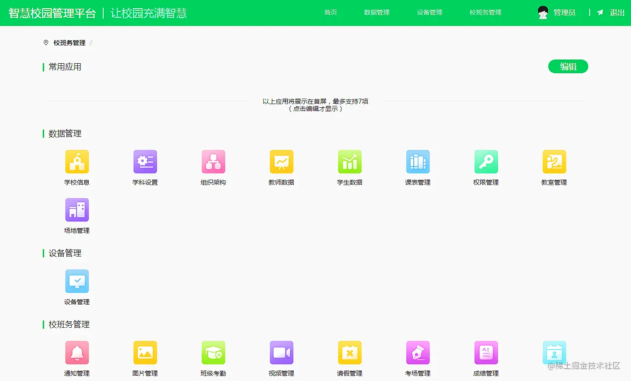Viewport: 631px width, 381px height.
Task: Click the 教师数据 icon
Action: tap(281, 161)
